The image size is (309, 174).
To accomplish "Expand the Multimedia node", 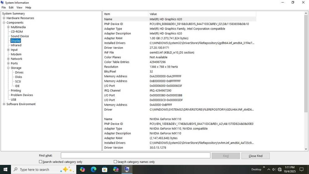I will click(x=8, y=27).
